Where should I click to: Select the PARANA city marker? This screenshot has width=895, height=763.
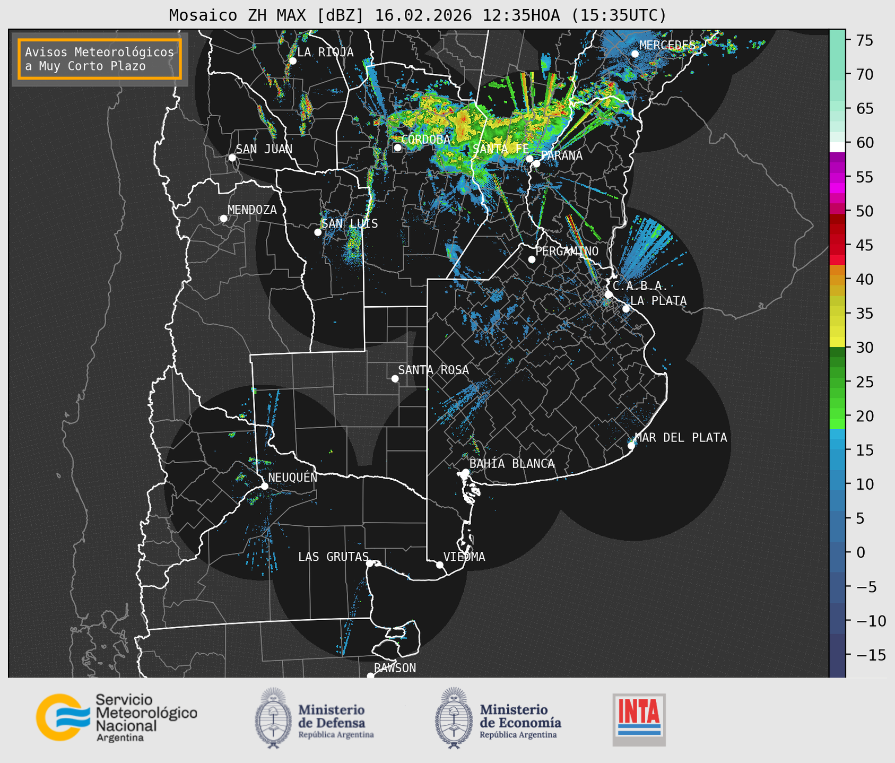click(536, 163)
